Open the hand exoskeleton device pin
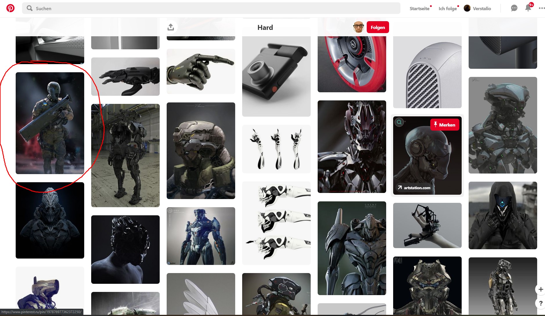 (x=427, y=225)
